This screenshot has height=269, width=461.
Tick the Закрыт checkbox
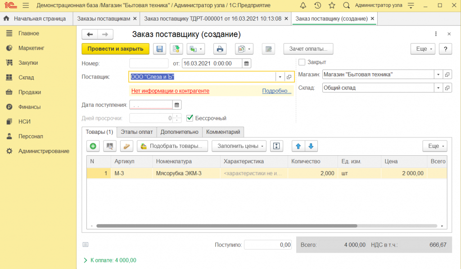[302, 62]
